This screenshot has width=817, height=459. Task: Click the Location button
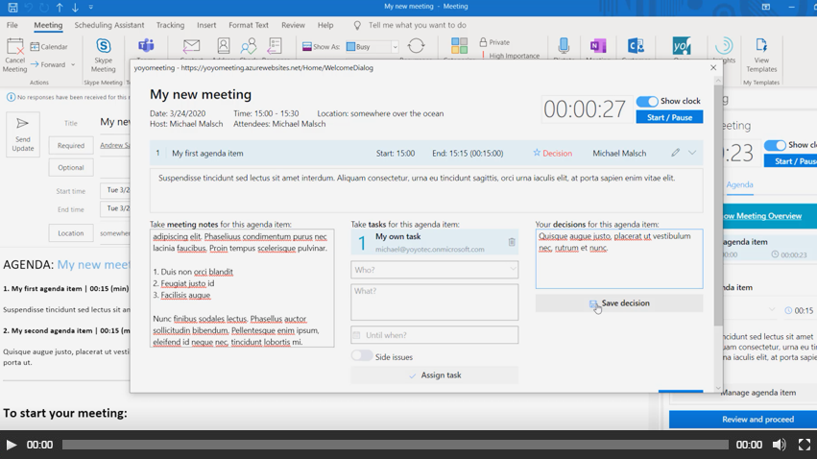(x=71, y=233)
